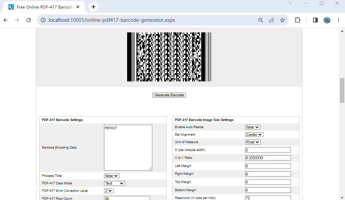Image resolution: width=345 pixels, height=200 pixels.
Task: Open the Bar Alignment dropdown
Action: [254, 134]
